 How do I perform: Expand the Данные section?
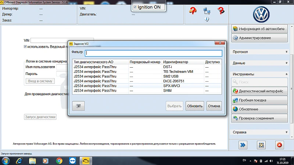pyautogui.click(x=260, y=63)
